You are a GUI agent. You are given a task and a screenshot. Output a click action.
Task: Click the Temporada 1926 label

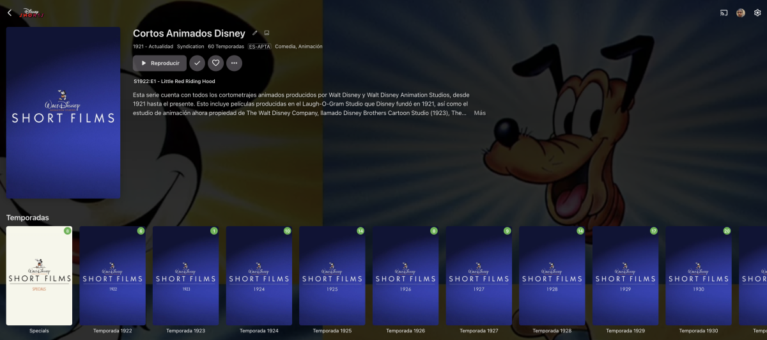point(405,331)
